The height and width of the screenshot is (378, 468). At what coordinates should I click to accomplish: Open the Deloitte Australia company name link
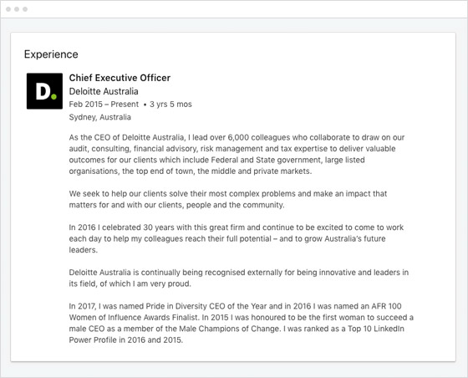click(x=104, y=91)
